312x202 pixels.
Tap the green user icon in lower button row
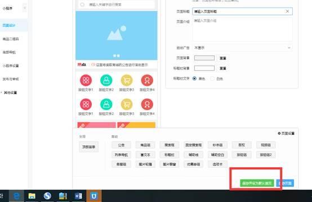106,104
